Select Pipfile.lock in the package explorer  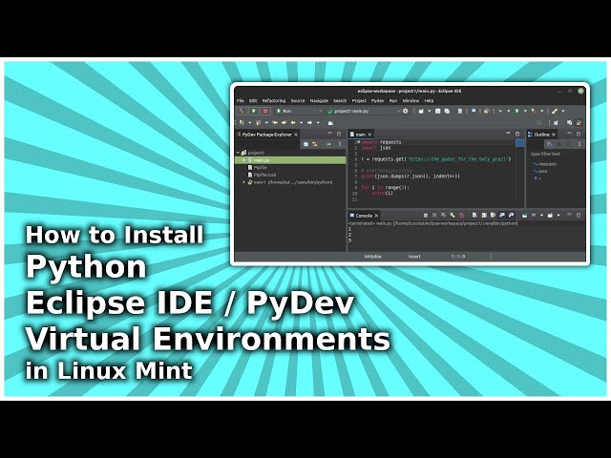click(262, 175)
